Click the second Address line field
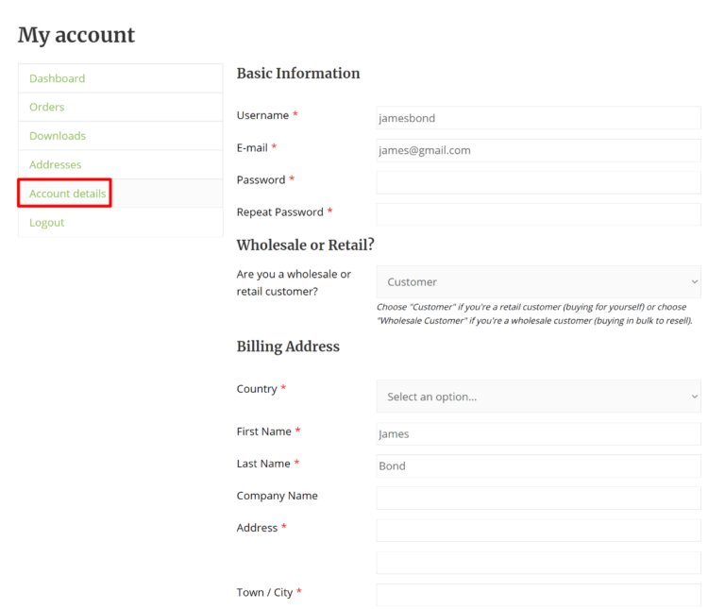Screen dimensions: 725x609 click(x=538, y=563)
